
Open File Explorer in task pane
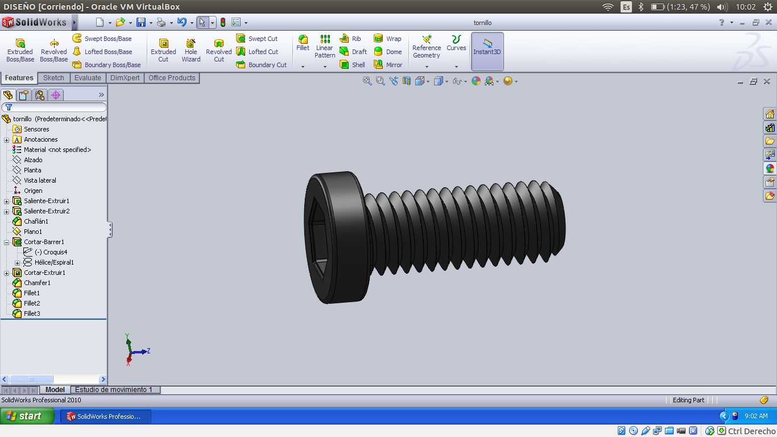770,141
